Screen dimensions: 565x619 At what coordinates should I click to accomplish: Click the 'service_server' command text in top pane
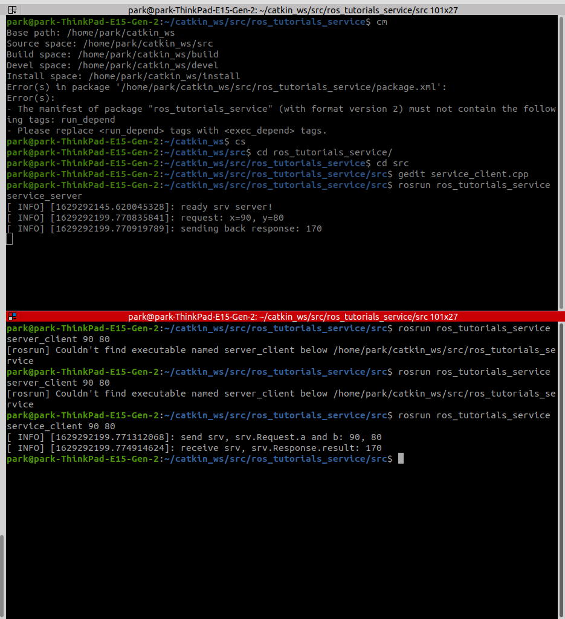pos(44,196)
